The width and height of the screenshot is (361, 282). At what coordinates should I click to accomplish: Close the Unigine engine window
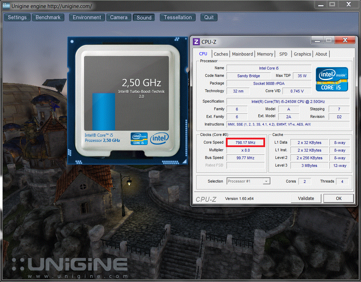click(348, 5)
